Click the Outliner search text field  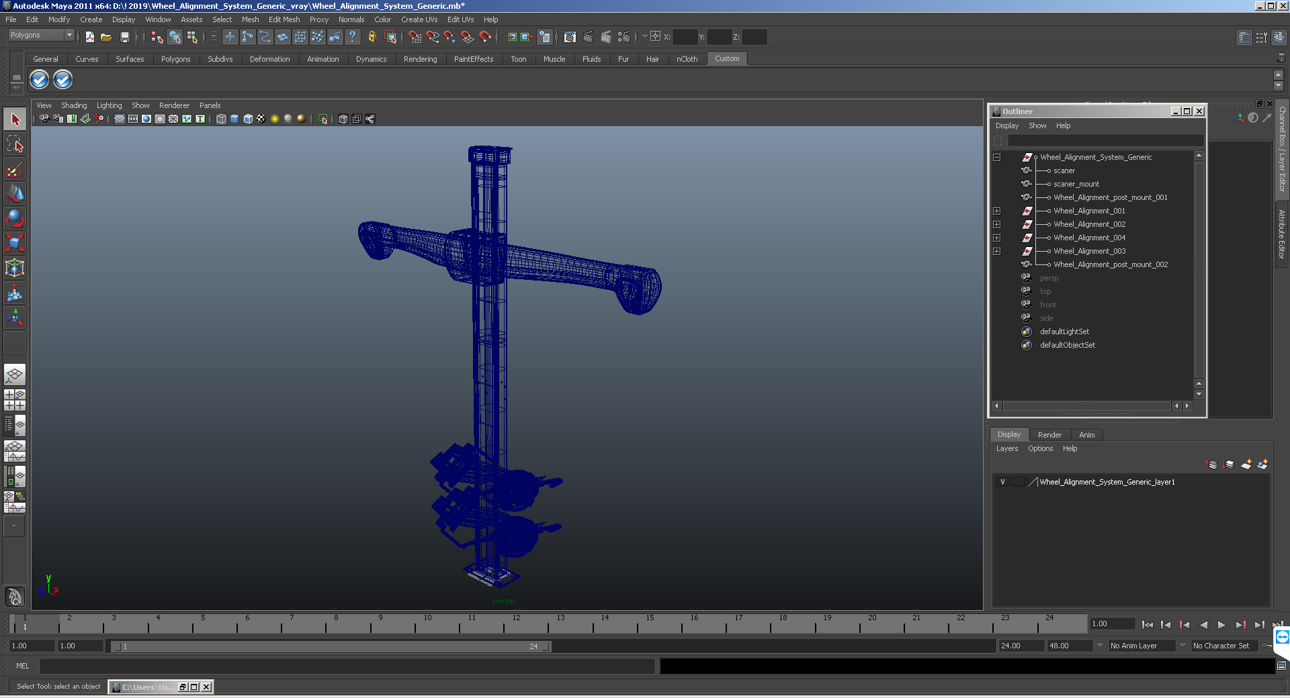pos(1105,140)
